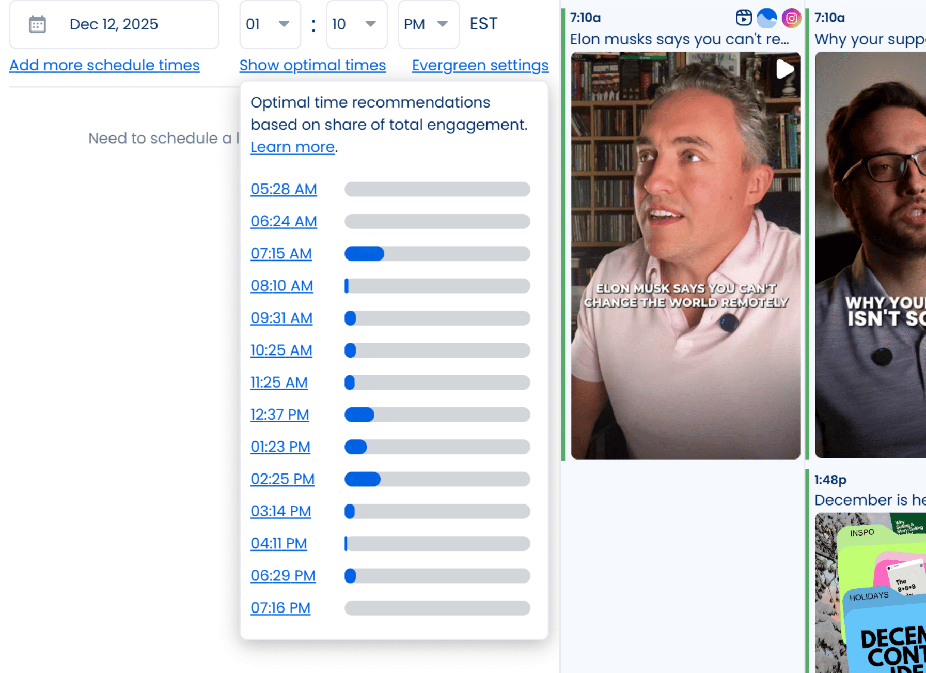Viewport: 926px width, 673px height.
Task: Play the Elon Musk video thumbnail
Action: point(784,69)
